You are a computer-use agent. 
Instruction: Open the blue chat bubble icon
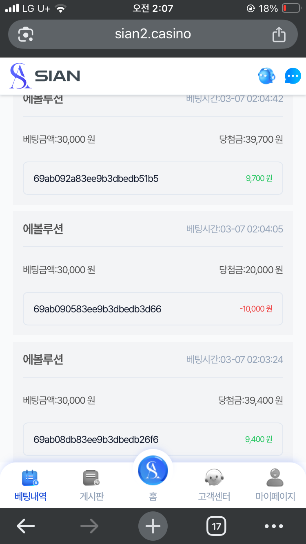293,76
